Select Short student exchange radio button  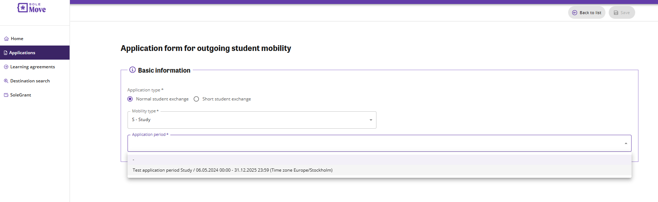coord(196,99)
